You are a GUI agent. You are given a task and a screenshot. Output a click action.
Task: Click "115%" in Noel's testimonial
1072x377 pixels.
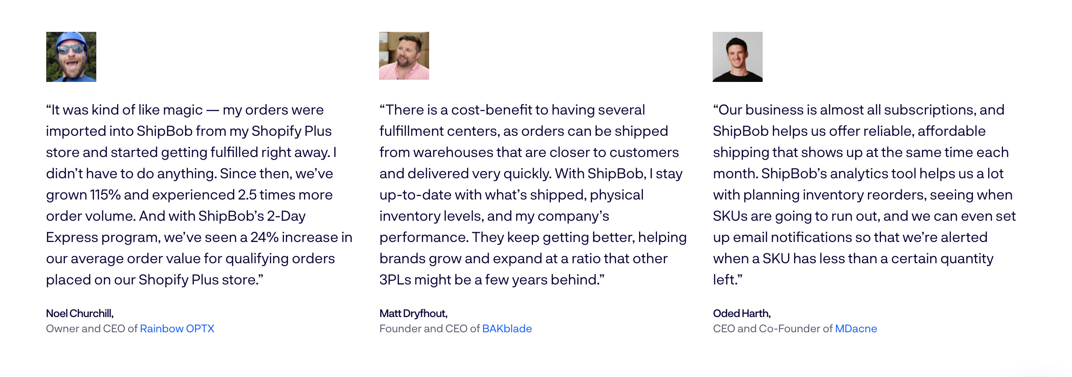pyautogui.click(x=105, y=195)
